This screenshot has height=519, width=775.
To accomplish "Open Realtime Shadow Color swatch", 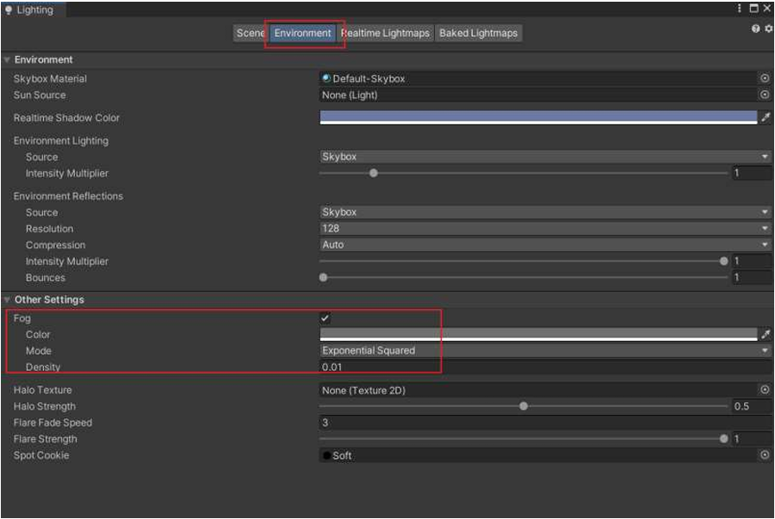I will 538,117.
